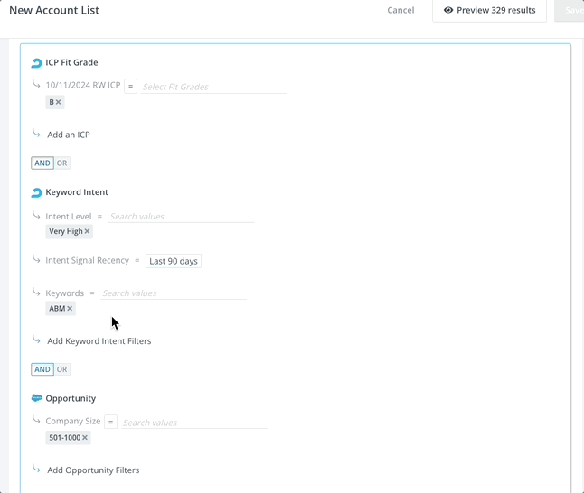
Task: Remove the Very High intent tag
Action: [x=87, y=232]
